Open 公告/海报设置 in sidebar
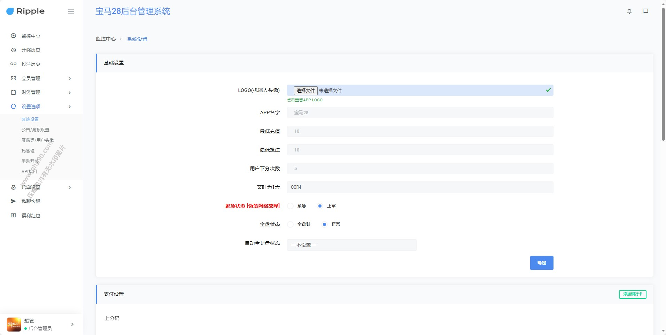The height and width of the screenshot is (335, 666). (x=36, y=130)
